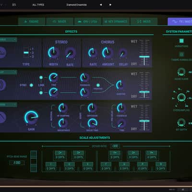Open the preset library browser icon
Image resolution: width=192 pixels, height=192 pixels.
pos(14,5)
